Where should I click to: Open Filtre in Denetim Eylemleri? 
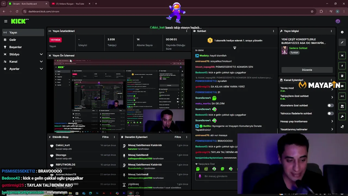pos(178,137)
